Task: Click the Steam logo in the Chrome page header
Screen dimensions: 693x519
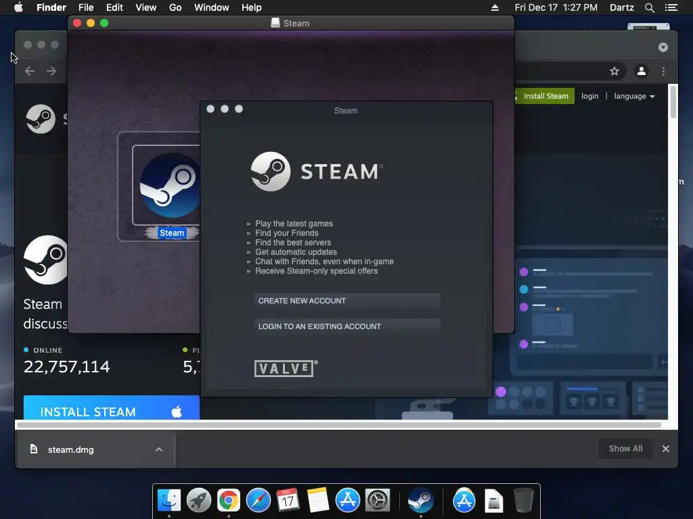Action: (40, 119)
